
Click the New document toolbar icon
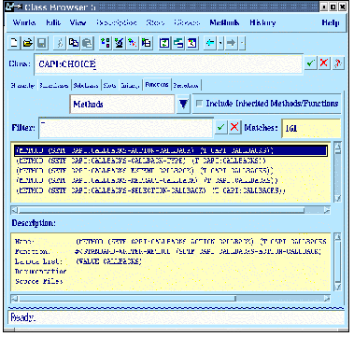14,43
